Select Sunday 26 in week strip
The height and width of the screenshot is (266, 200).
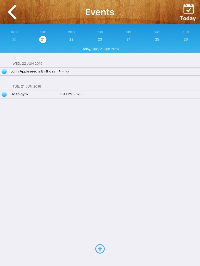186,39
